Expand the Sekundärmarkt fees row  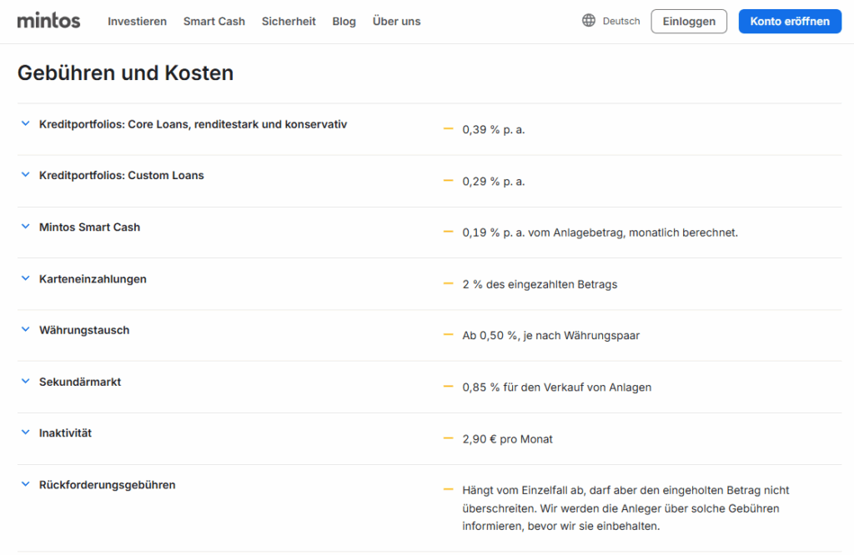[80, 382]
